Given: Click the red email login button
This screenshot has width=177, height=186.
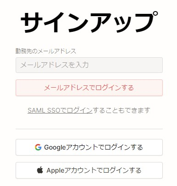Looking at the screenshot, I should (x=89, y=88).
